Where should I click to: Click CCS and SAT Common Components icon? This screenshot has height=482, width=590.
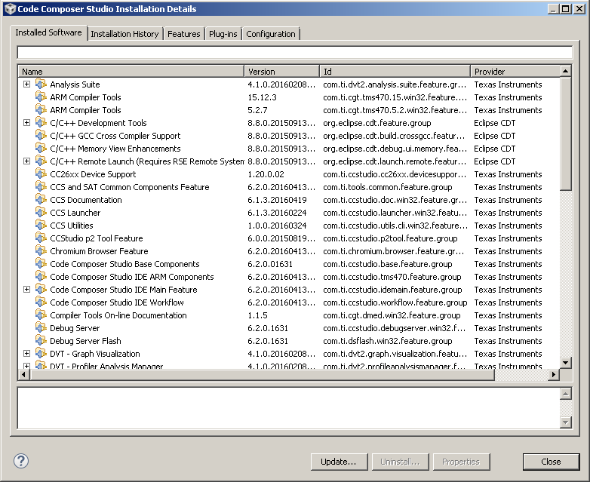click(x=41, y=186)
